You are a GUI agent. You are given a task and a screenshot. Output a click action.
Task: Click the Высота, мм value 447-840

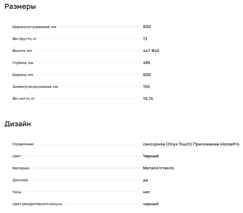click(x=151, y=51)
